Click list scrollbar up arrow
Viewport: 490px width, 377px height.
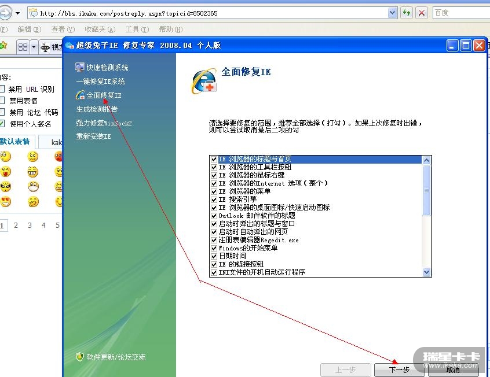pyautogui.click(x=426, y=160)
